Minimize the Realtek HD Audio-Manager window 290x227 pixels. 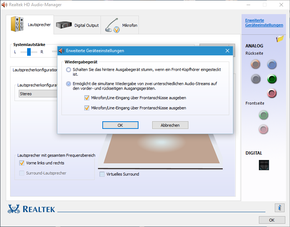(x=248, y=5)
